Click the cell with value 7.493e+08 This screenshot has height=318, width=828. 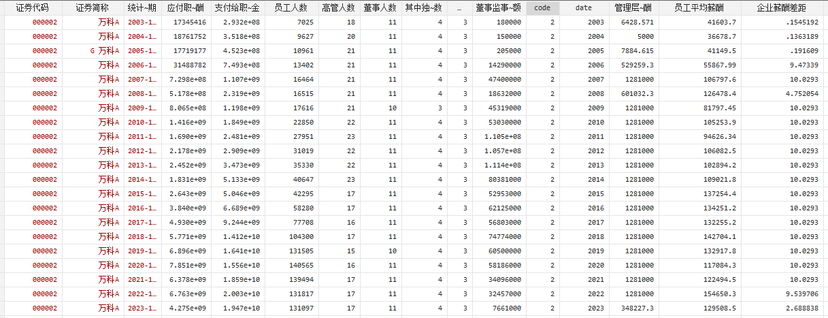click(237, 65)
